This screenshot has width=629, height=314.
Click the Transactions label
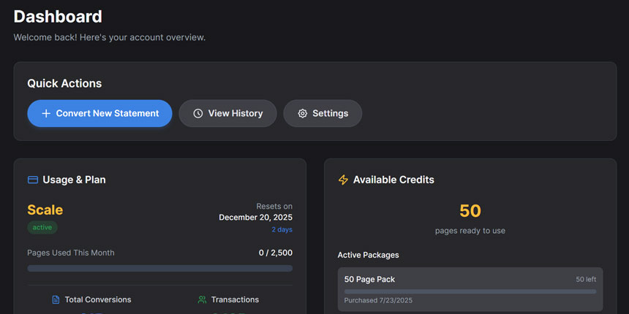coord(235,299)
